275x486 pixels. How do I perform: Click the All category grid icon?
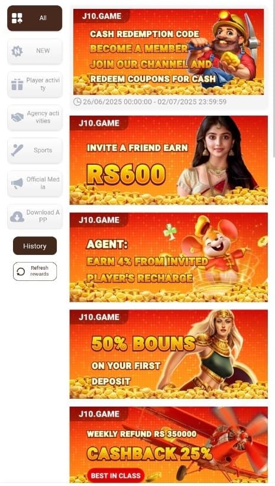click(17, 18)
